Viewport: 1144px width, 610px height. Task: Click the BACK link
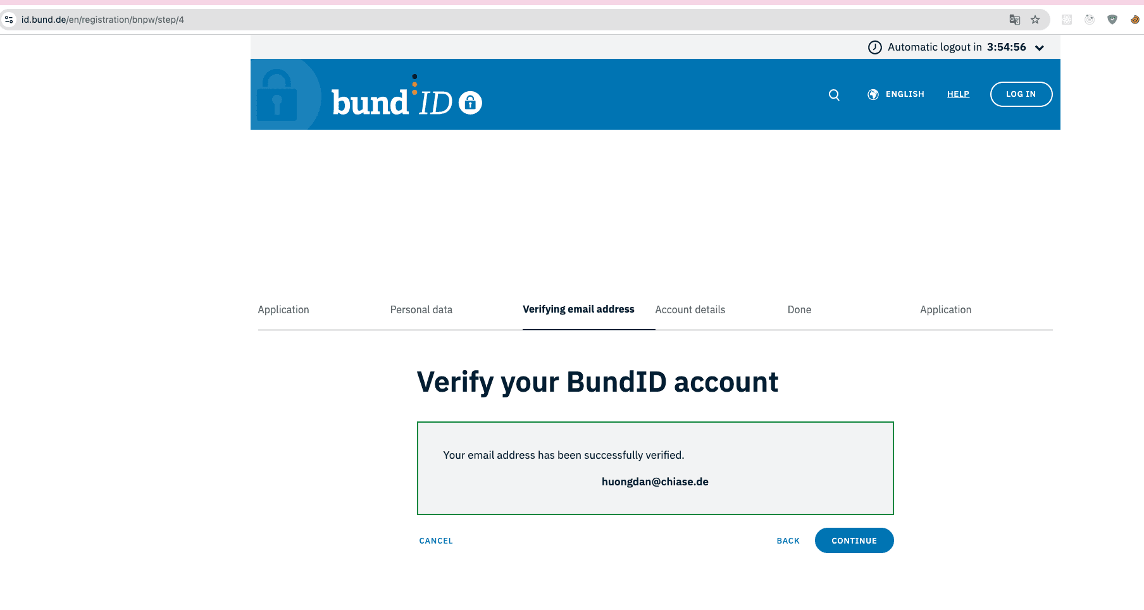[788, 541]
